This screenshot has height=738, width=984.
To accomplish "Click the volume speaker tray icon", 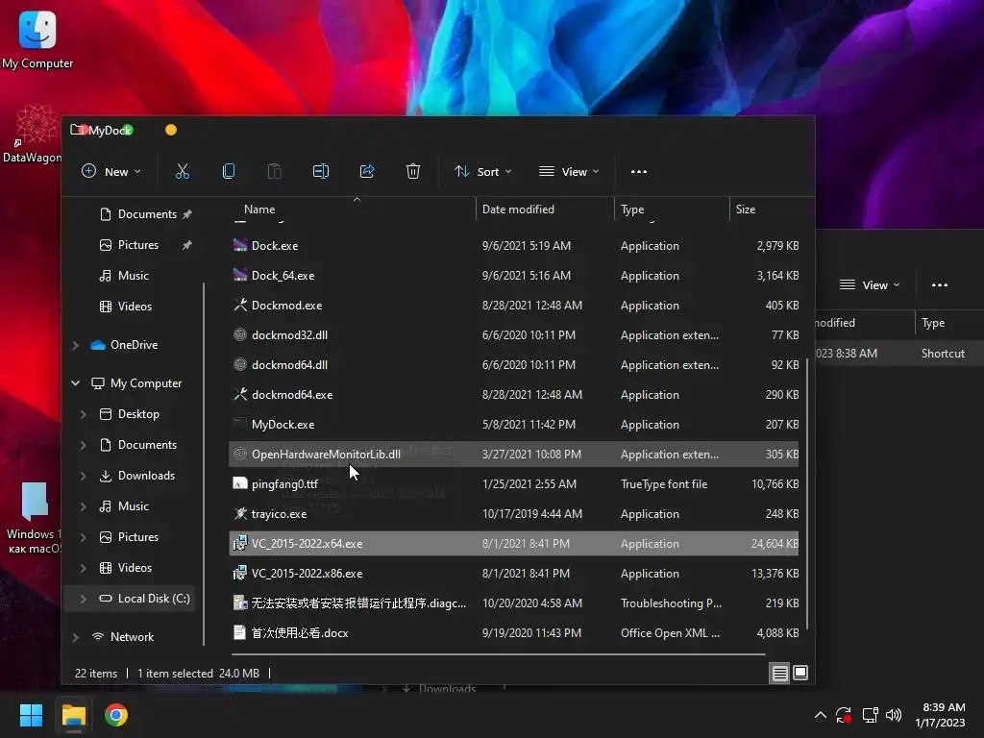I will click(894, 715).
